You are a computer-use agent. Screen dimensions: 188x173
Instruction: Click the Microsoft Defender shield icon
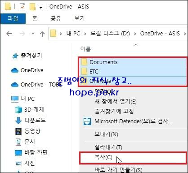tap(87, 121)
